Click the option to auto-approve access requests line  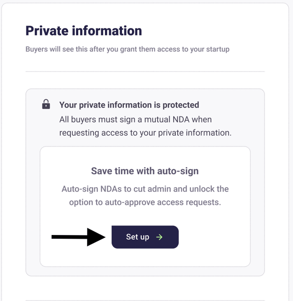(x=145, y=203)
